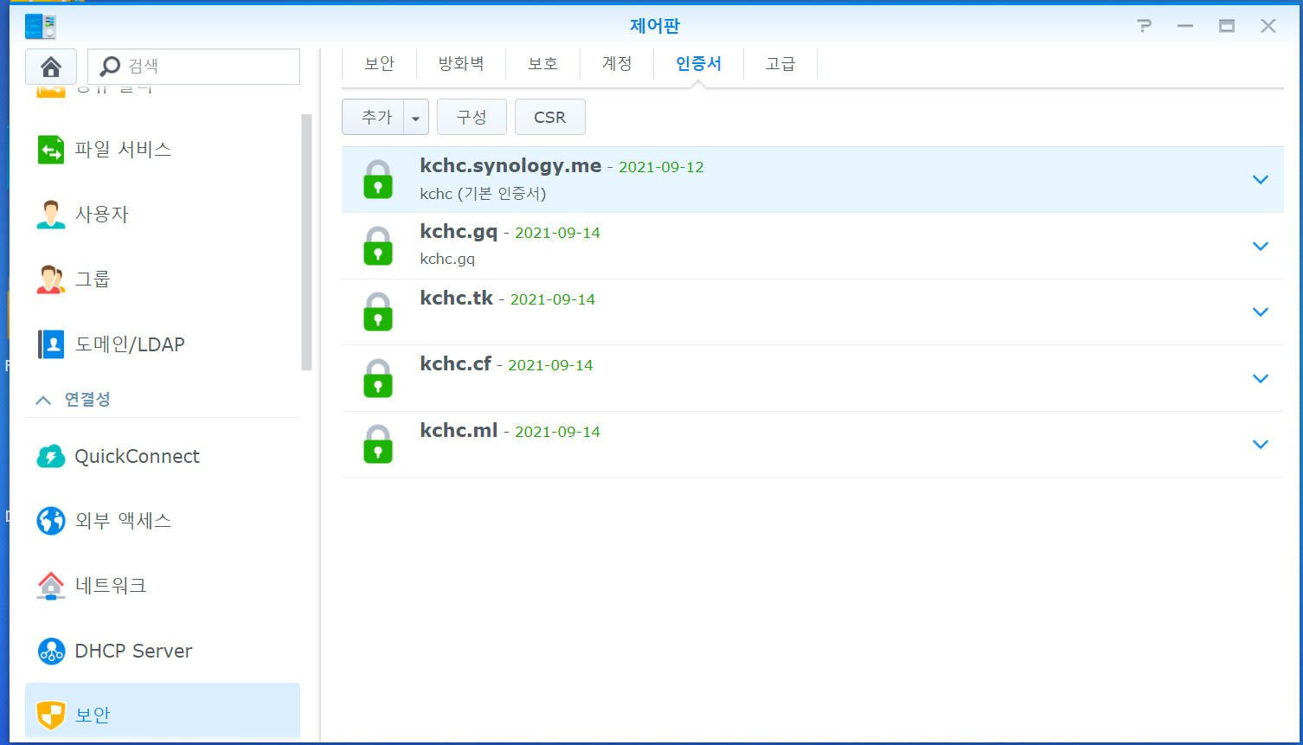
Task: Open the External Access (외부 액세스) globe icon
Action: [51, 521]
